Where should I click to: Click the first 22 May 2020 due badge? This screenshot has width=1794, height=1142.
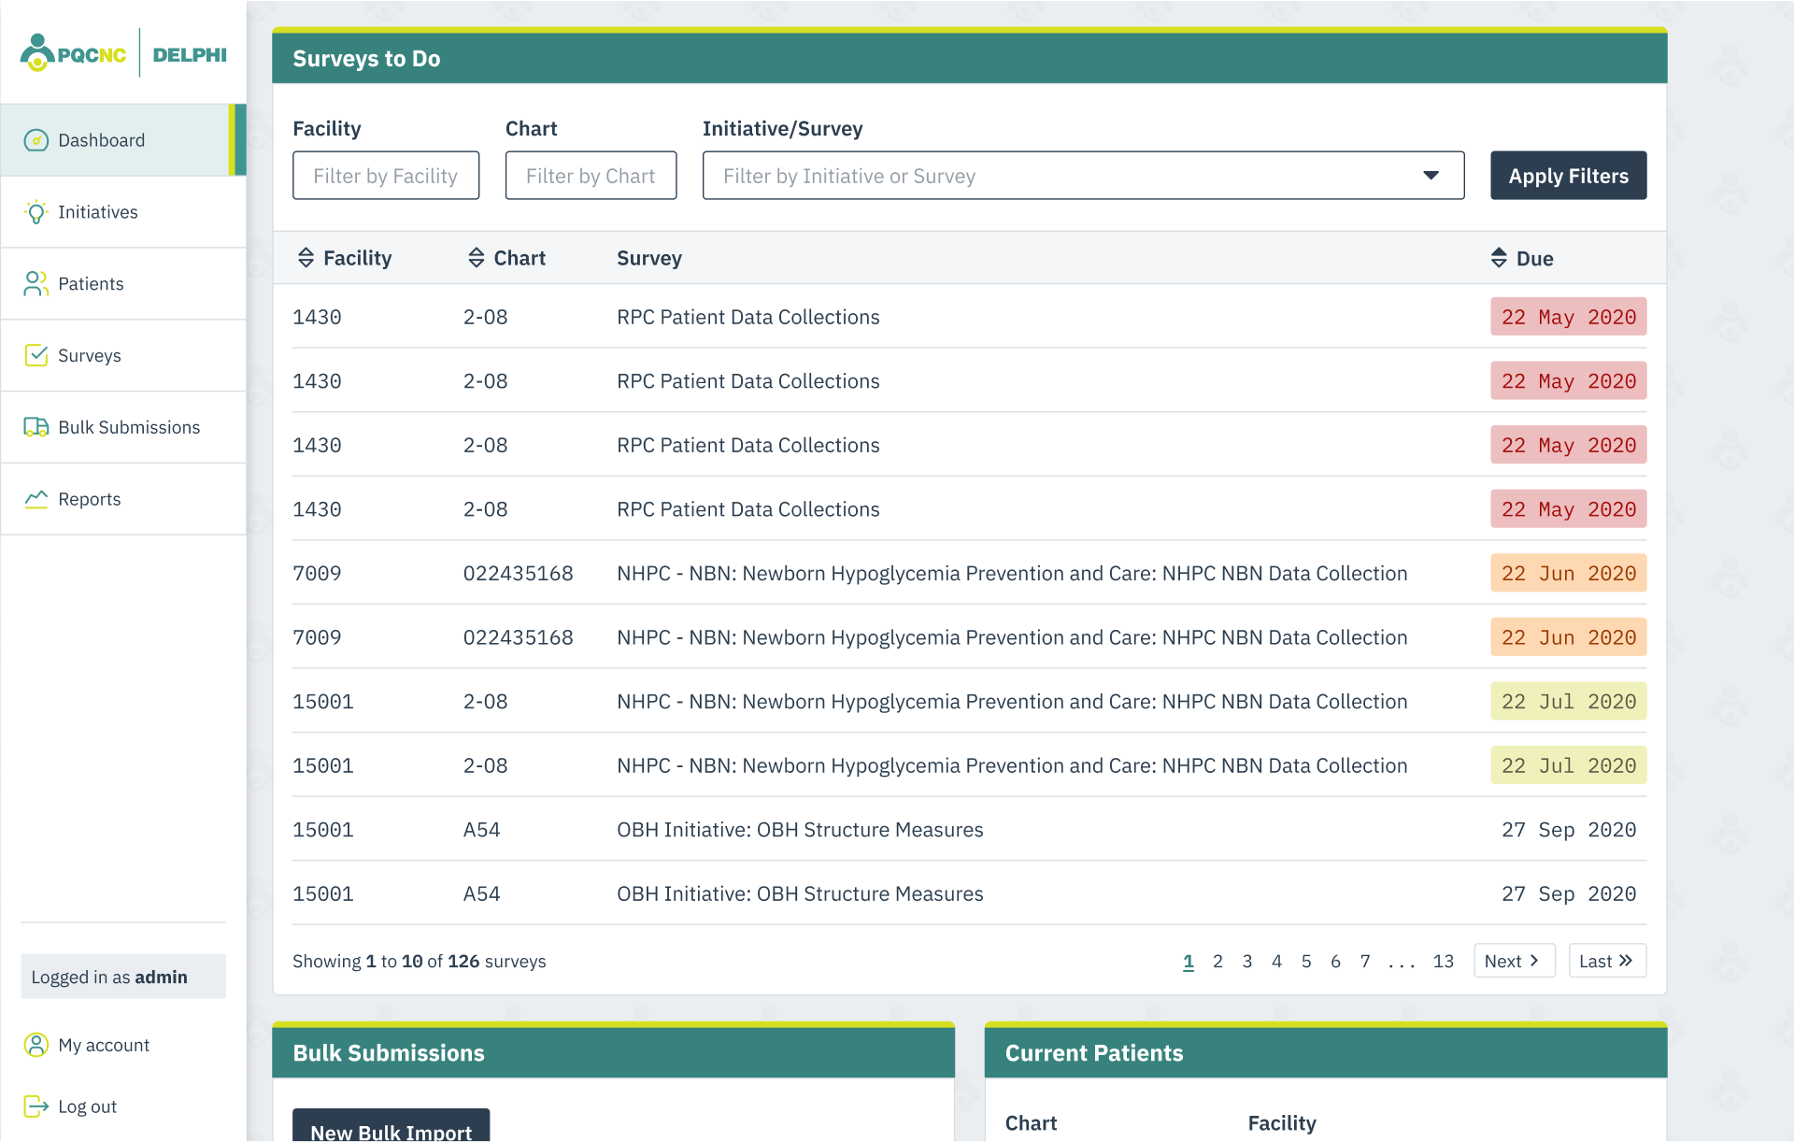(x=1568, y=317)
